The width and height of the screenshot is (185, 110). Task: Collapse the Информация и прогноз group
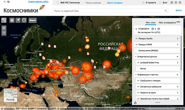(x=136, y=75)
